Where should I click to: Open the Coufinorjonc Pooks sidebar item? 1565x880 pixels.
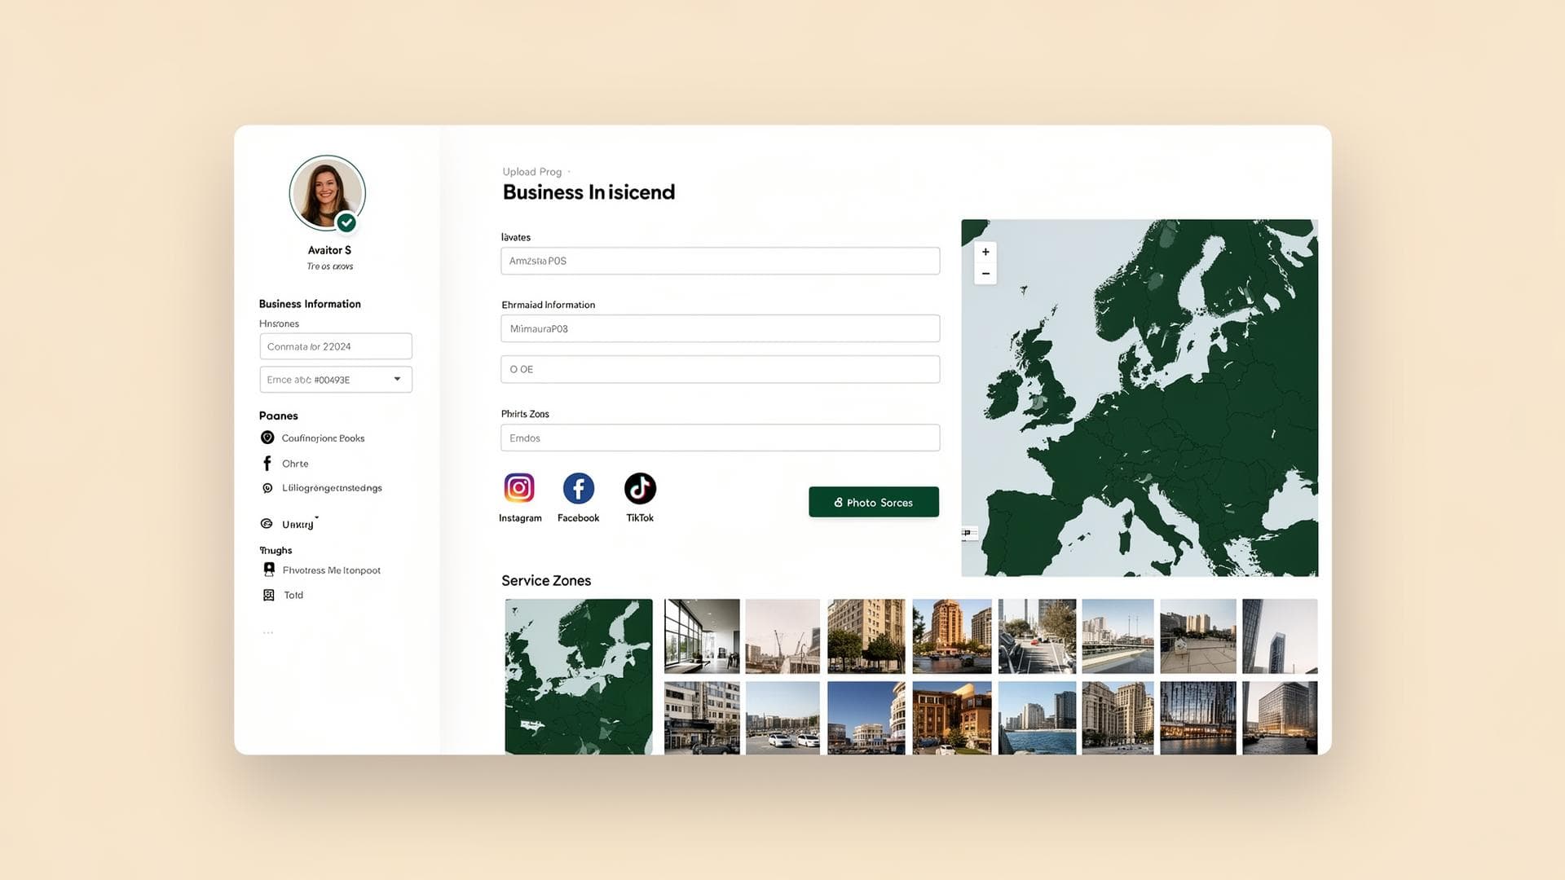tap(323, 438)
